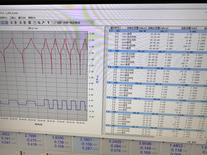Select the channel cell showing 3.7801 V

coord(87,140)
